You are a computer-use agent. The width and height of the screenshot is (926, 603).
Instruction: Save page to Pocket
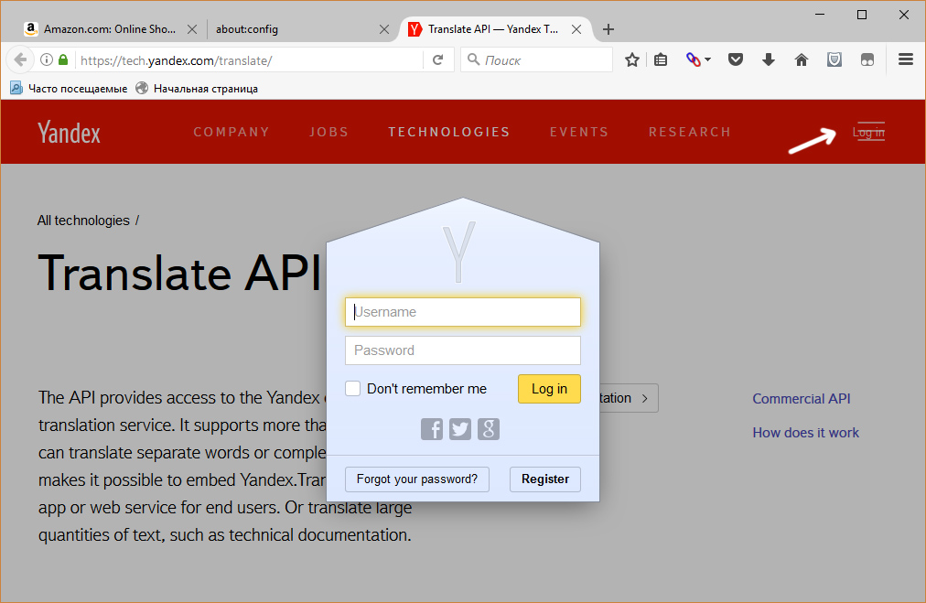pos(736,59)
